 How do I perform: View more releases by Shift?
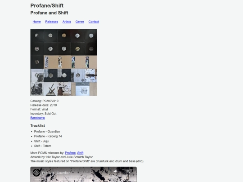tap(80, 153)
